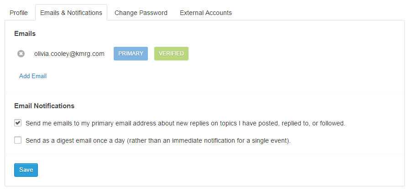The width and height of the screenshot is (409, 190).
Task: Open the Change Password tab
Action: click(x=141, y=13)
